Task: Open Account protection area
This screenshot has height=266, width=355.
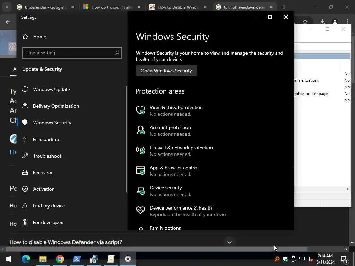Action: pyautogui.click(x=170, y=131)
